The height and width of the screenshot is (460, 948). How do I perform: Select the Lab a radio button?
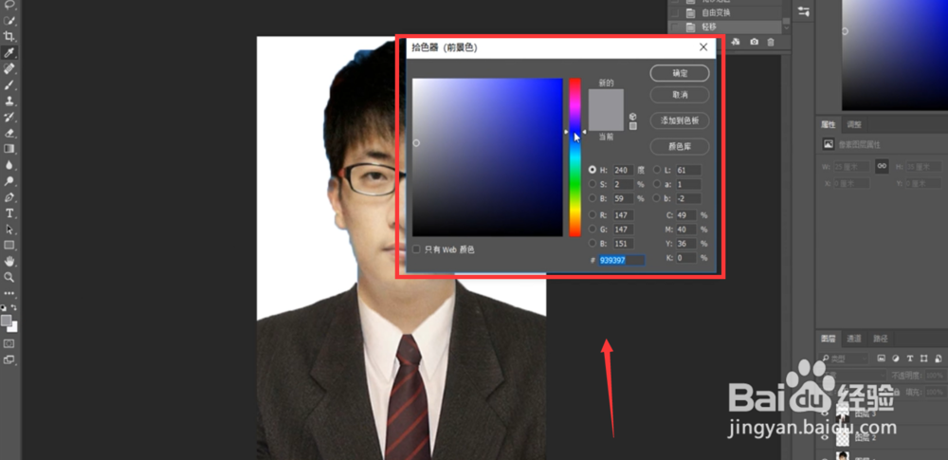point(657,184)
